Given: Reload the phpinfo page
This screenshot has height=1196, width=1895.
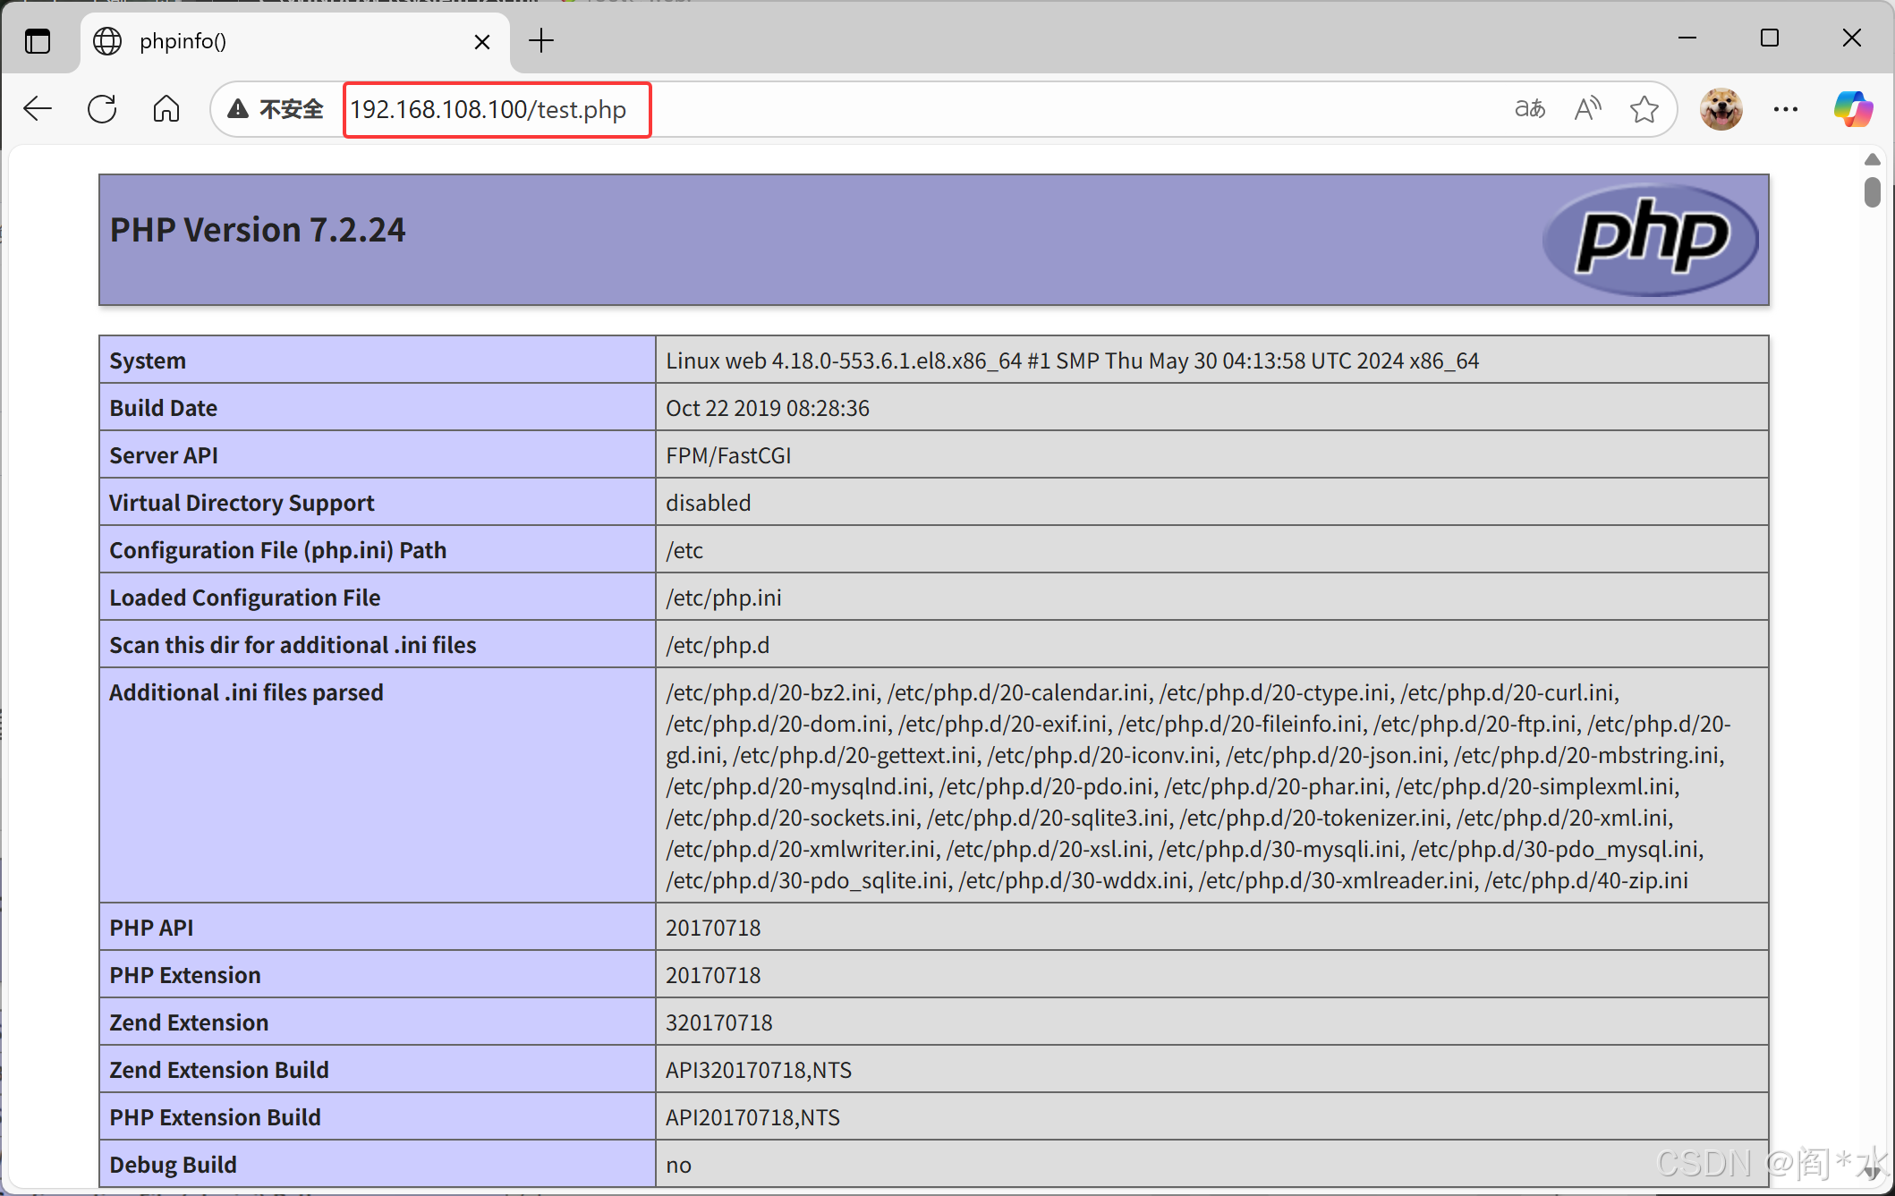Looking at the screenshot, I should [102, 109].
